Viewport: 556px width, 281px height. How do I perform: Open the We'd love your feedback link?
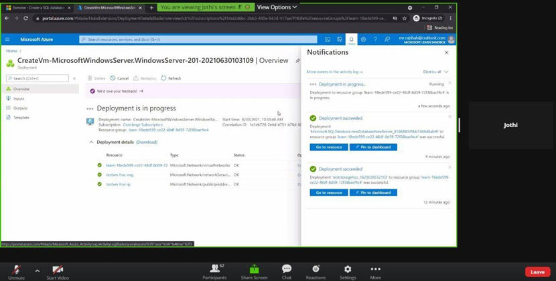(x=117, y=91)
